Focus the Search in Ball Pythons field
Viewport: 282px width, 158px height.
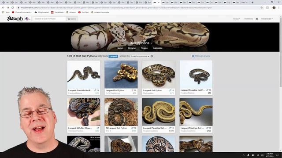[49, 19]
